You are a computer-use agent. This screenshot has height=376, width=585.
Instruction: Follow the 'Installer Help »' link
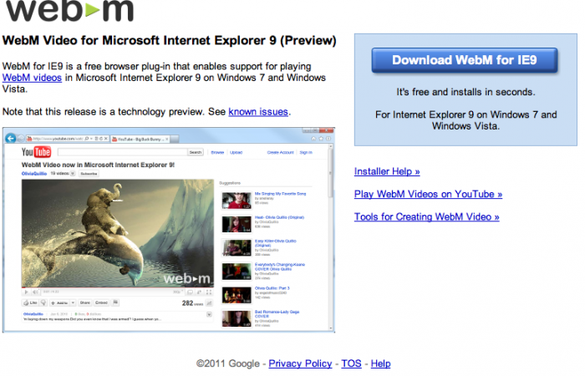387,171
